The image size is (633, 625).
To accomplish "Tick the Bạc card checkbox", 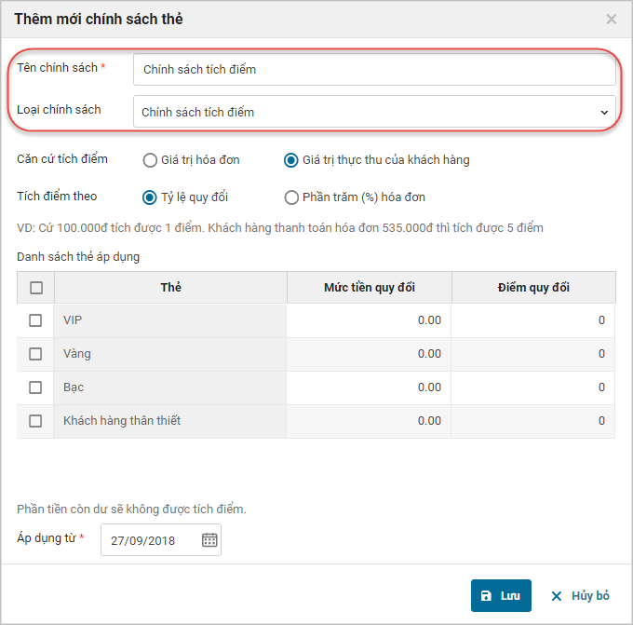I will coord(35,387).
